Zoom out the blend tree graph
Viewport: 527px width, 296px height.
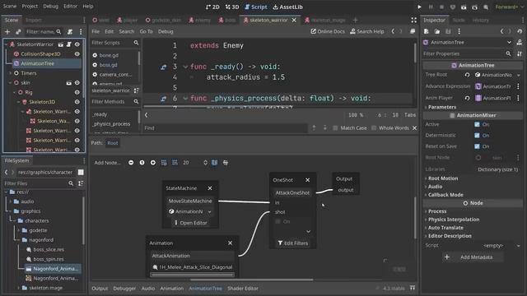131,163
